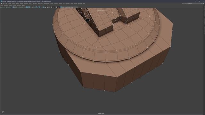Open the Create menu
Screen dimensions: 205x115
tap(10, 4)
